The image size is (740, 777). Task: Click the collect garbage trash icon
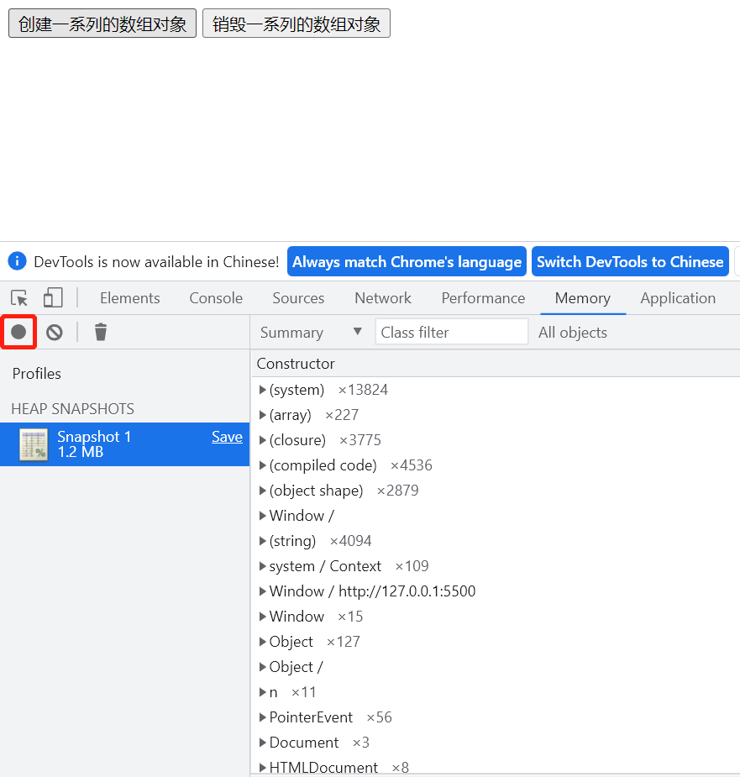tap(101, 333)
